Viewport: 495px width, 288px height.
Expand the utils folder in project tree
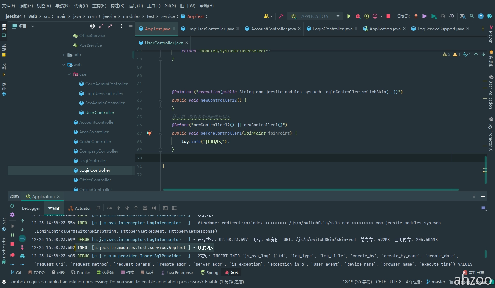tap(64, 55)
